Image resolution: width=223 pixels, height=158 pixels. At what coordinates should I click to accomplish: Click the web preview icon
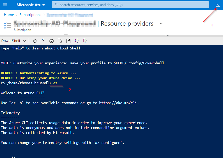[x=85, y=41]
